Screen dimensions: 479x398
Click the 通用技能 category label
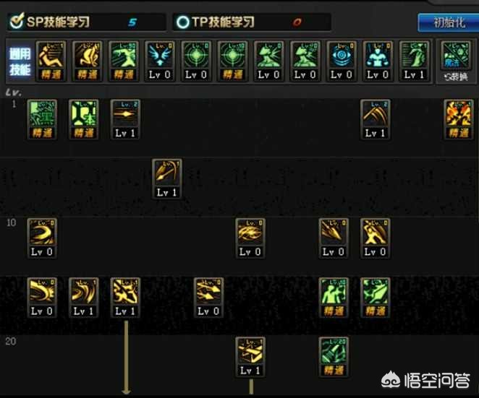tap(20, 61)
